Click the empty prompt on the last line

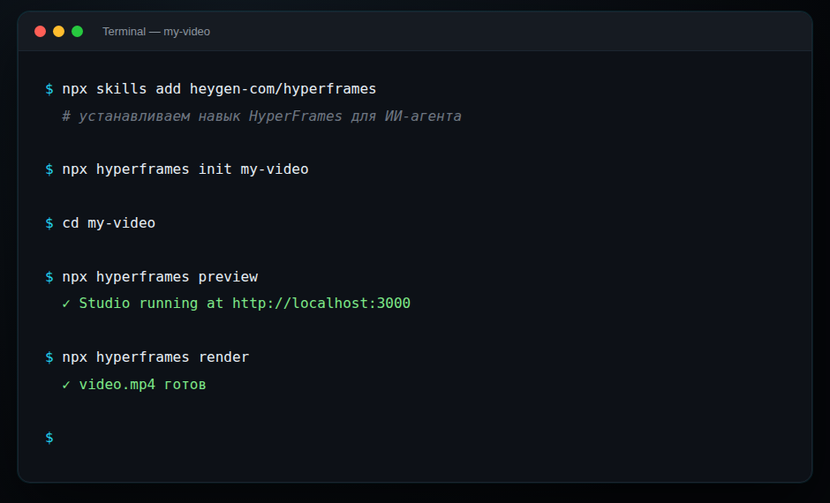[x=49, y=438]
